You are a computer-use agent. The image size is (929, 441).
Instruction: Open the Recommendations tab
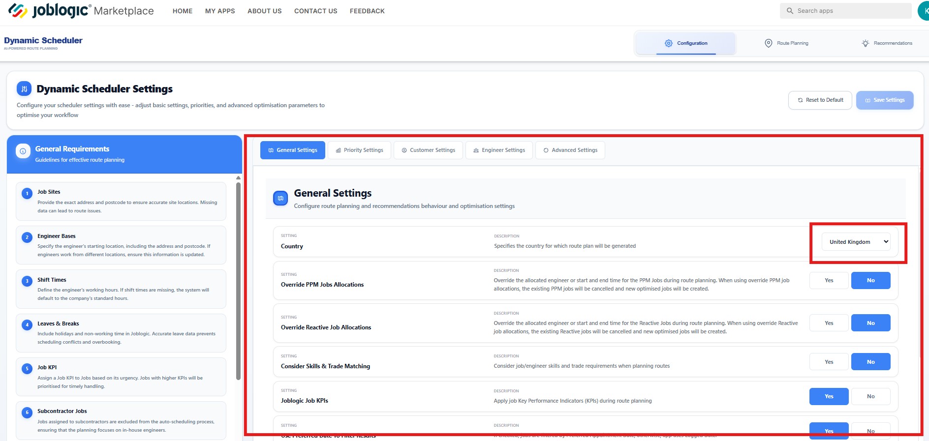tap(887, 43)
